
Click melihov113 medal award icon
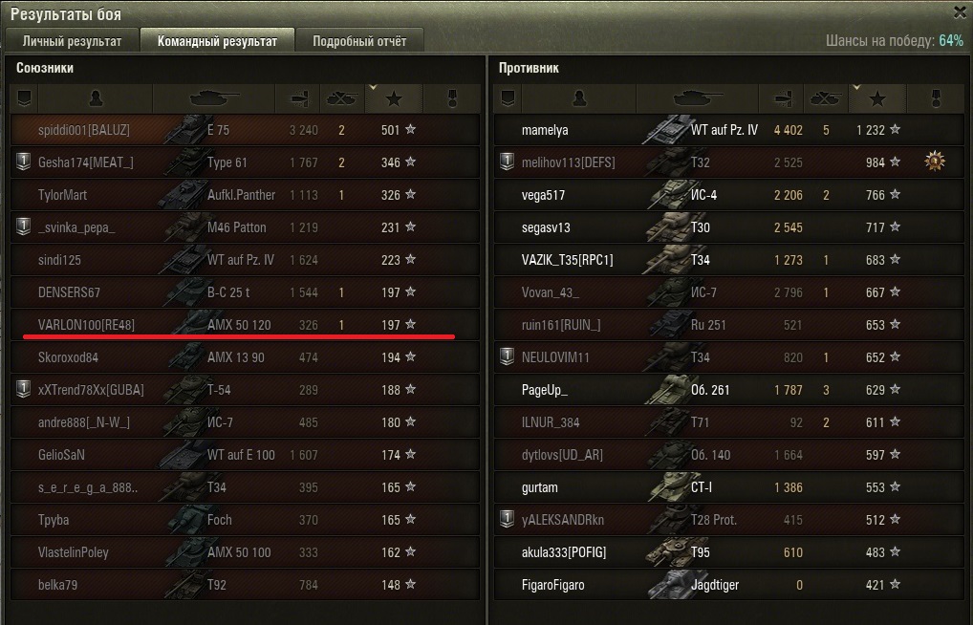point(935,162)
